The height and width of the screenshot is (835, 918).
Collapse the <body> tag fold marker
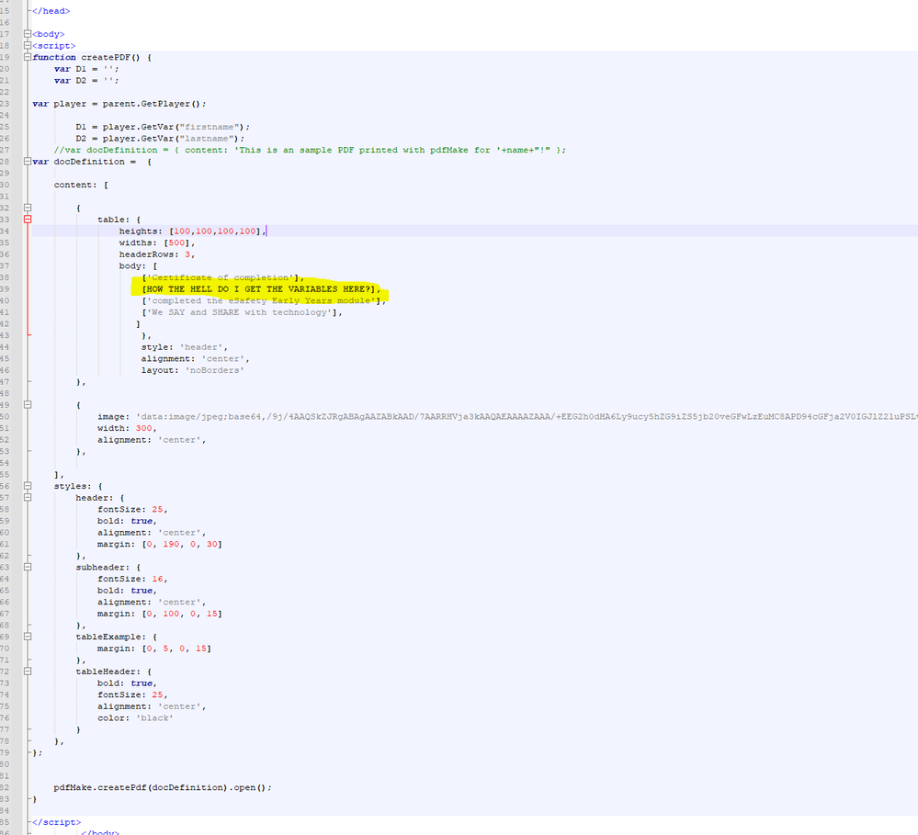pos(27,34)
